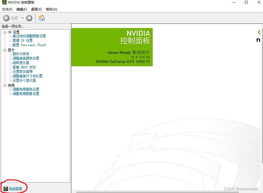This screenshot has height=193, width=263.
Task: Click the 显示 category label
Action: tap(11, 50)
